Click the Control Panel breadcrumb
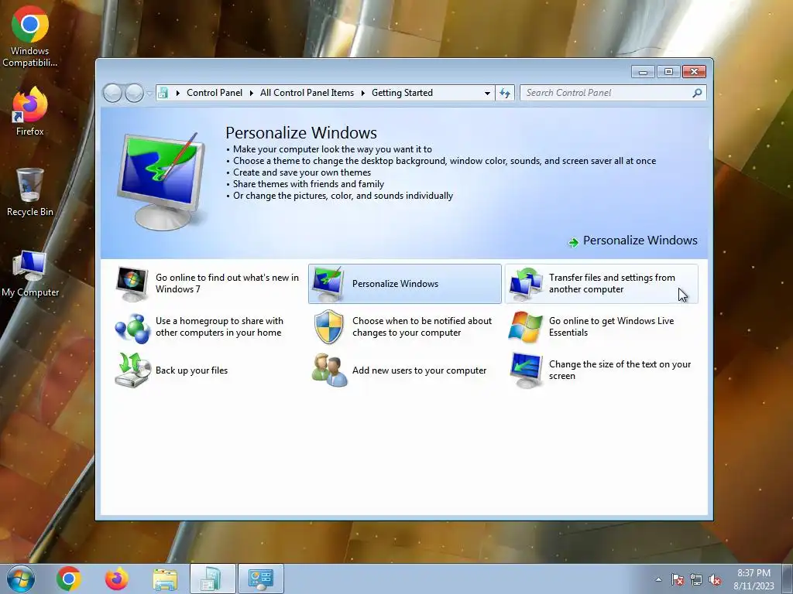The height and width of the screenshot is (594, 793). (x=215, y=93)
